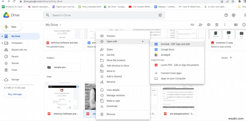Bookmark this page with star icon

pyautogui.click(x=233, y=1)
